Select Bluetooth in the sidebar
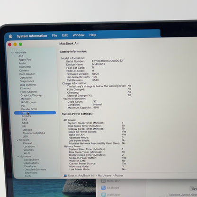Screen dimensions: 197x197 pos(25,67)
